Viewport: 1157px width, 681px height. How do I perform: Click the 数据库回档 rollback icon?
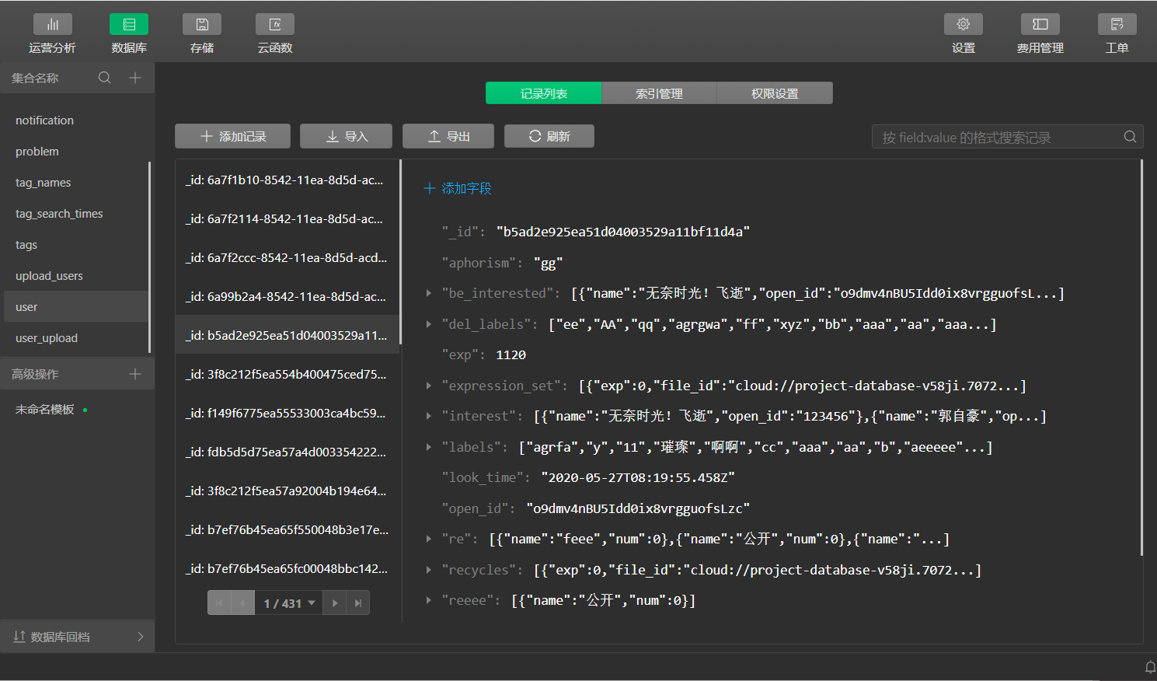point(19,637)
